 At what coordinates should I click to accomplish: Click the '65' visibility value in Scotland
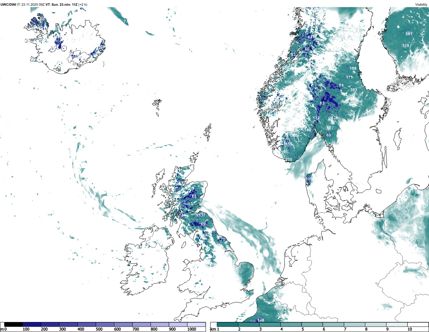(x=194, y=196)
